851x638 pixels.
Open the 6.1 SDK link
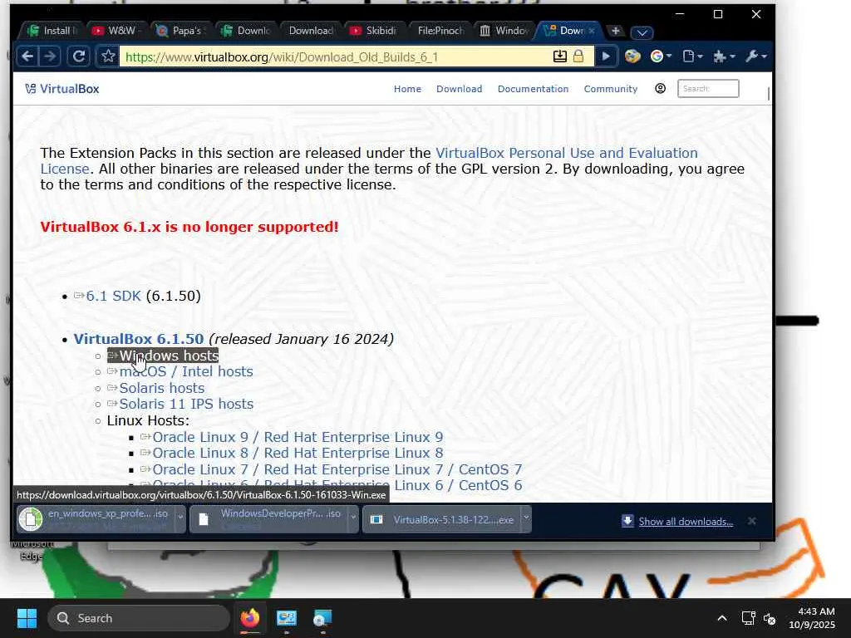tap(113, 297)
